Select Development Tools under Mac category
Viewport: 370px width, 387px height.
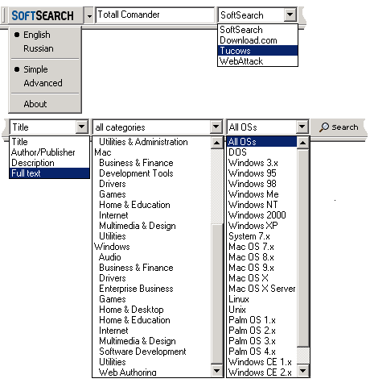coord(136,173)
